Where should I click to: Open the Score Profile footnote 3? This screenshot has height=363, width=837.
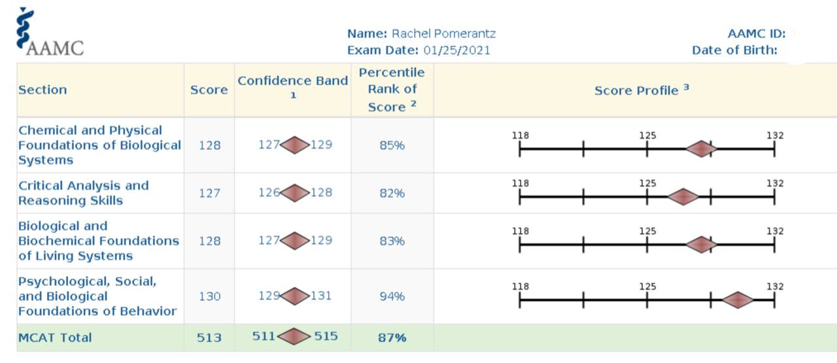[x=687, y=87]
